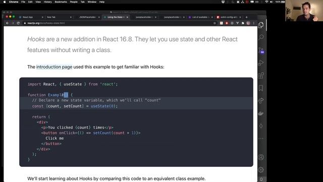The image size is (323, 182).
Task: Click the volume icon in macOS menu bar
Action: 272,2
